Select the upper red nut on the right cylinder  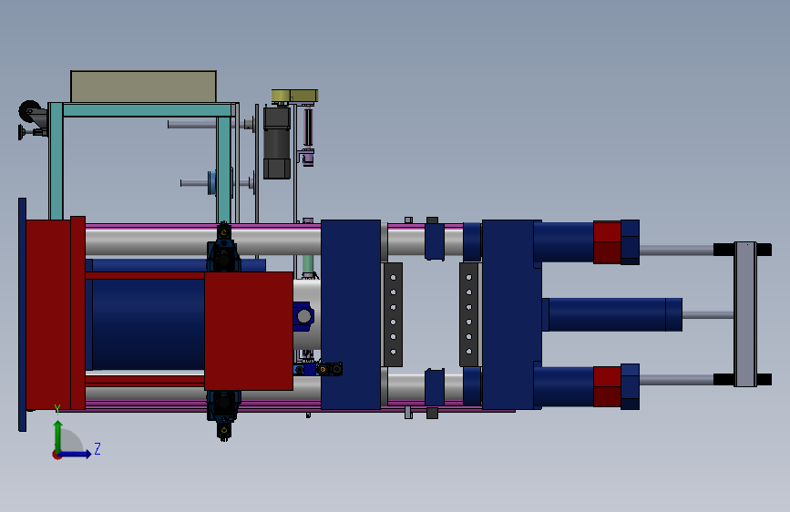tap(607, 242)
